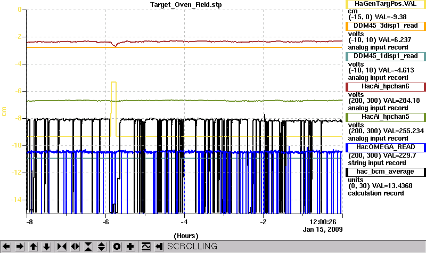Click the pan left arrow button
This screenshot has height=253, width=426.
coord(6,247)
